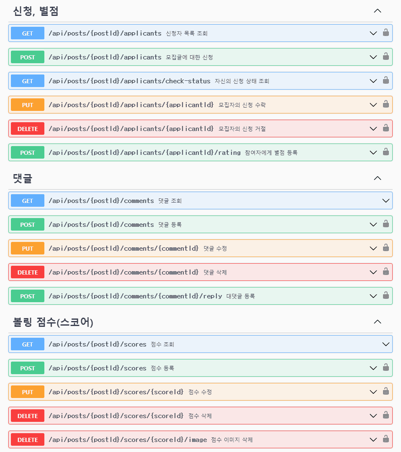
Task: Click PUT badge for 댓글 수정
Action: 28,249
